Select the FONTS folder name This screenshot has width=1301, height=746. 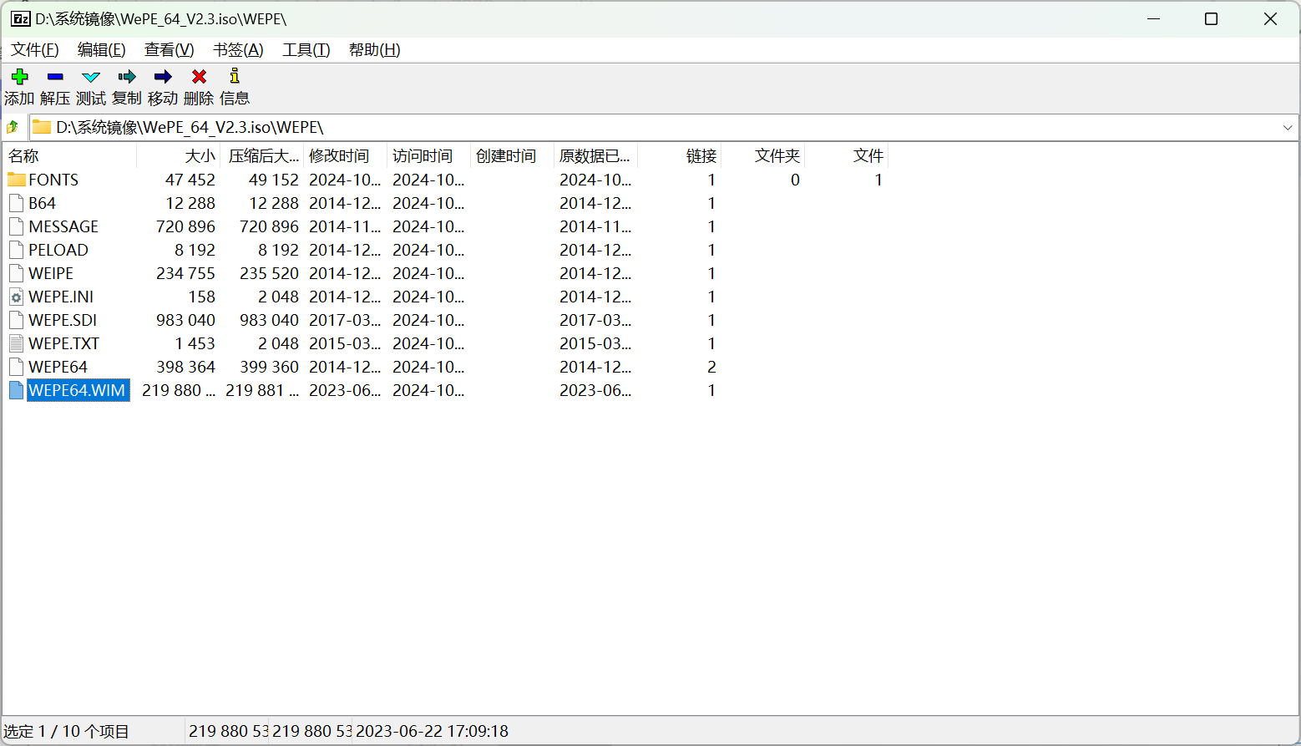[x=53, y=180]
